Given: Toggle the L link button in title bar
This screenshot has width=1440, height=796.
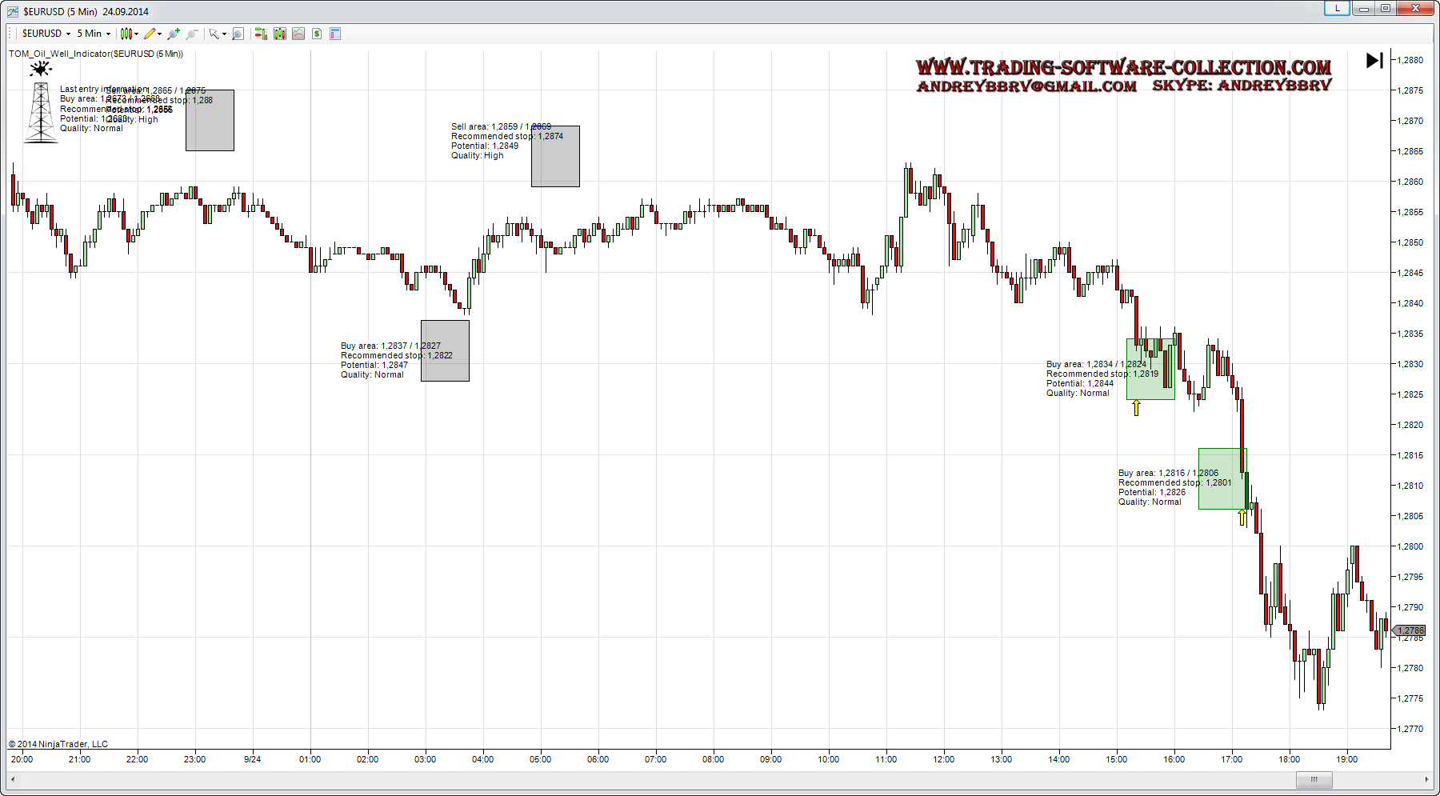Looking at the screenshot, I should [1337, 9].
